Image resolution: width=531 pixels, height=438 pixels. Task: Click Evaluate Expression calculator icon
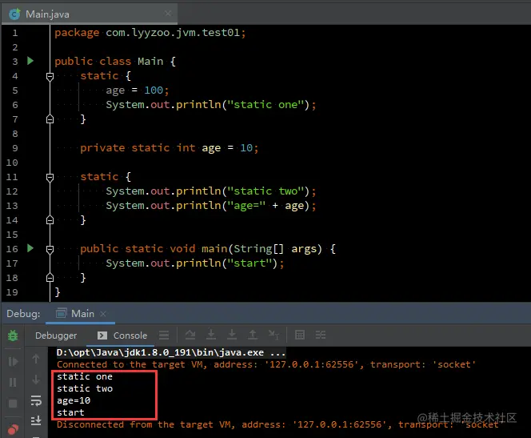[300, 335]
